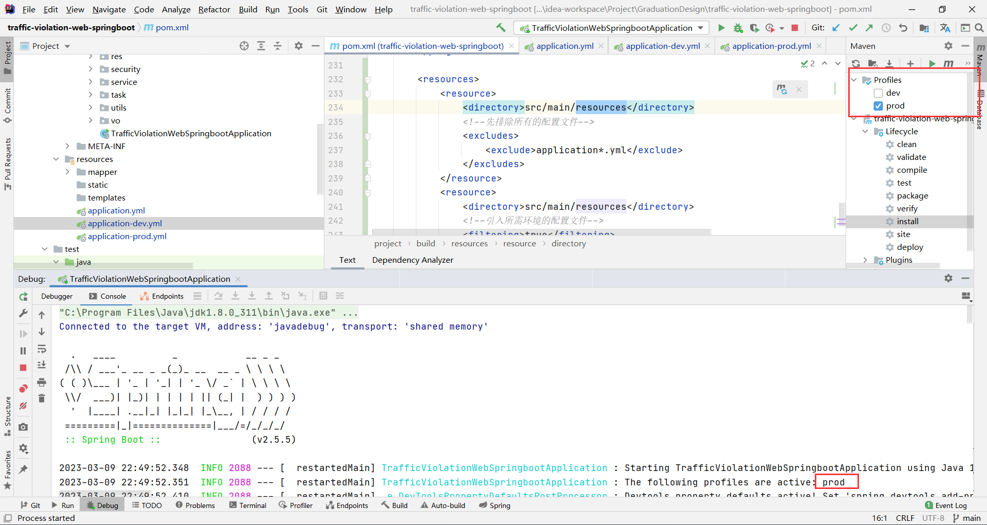The width and height of the screenshot is (987, 525).
Task: Mute breakpoints icon in debug panel
Action: click(x=23, y=406)
